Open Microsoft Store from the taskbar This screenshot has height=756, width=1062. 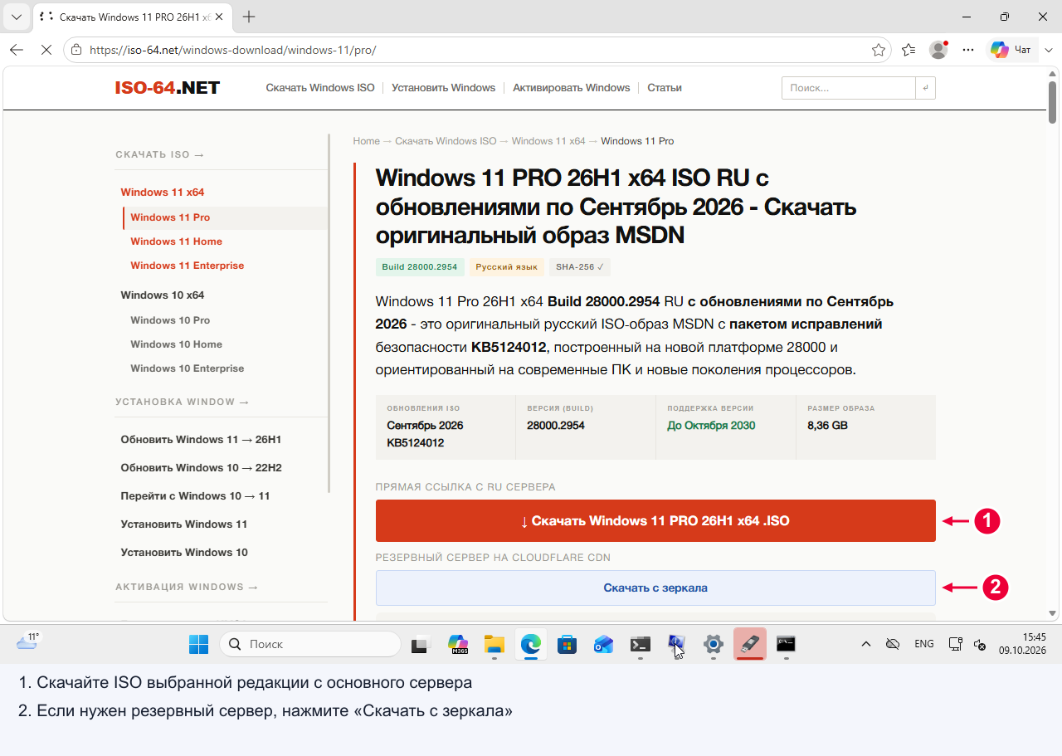[568, 644]
